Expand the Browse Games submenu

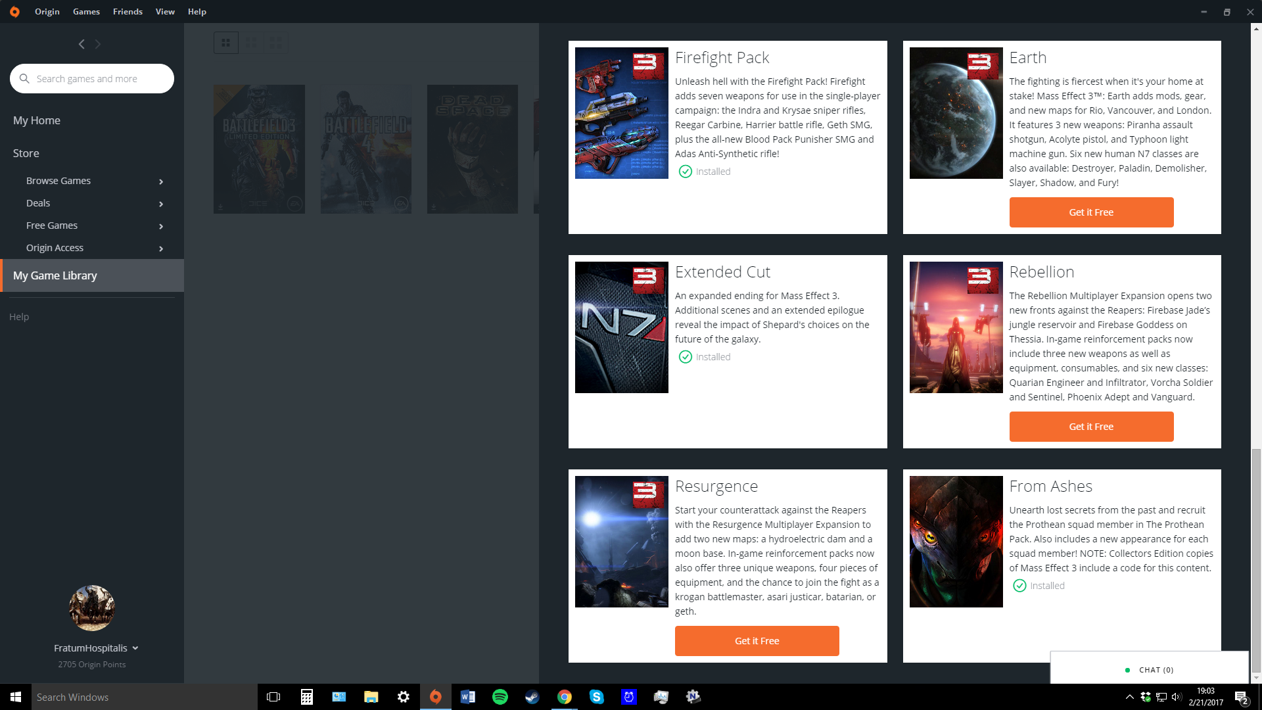161,181
